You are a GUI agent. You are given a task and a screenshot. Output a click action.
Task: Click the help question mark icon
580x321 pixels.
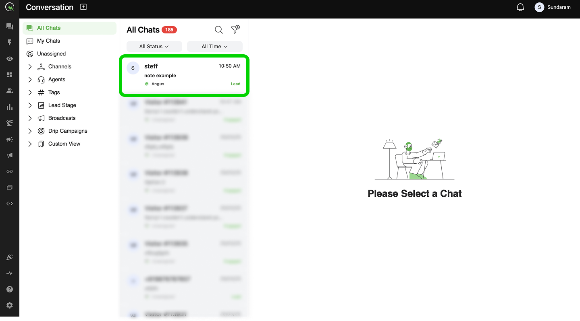click(10, 289)
